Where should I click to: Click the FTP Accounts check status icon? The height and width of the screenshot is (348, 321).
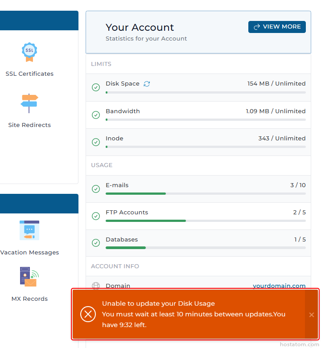pyautogui.click(x=96, y=216)
